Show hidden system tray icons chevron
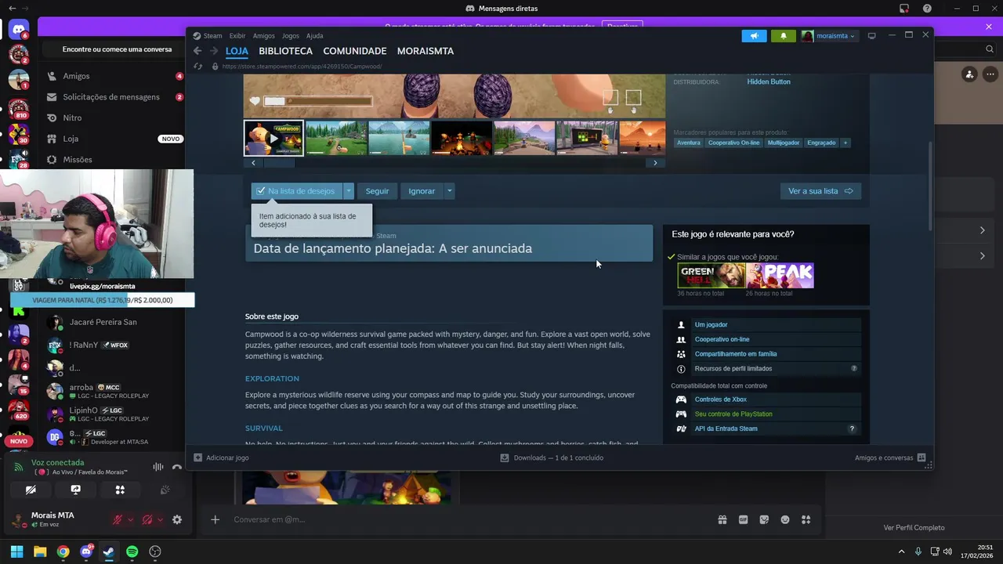The width and height of the screenshot is (1003, 564). tap(903, 551)
